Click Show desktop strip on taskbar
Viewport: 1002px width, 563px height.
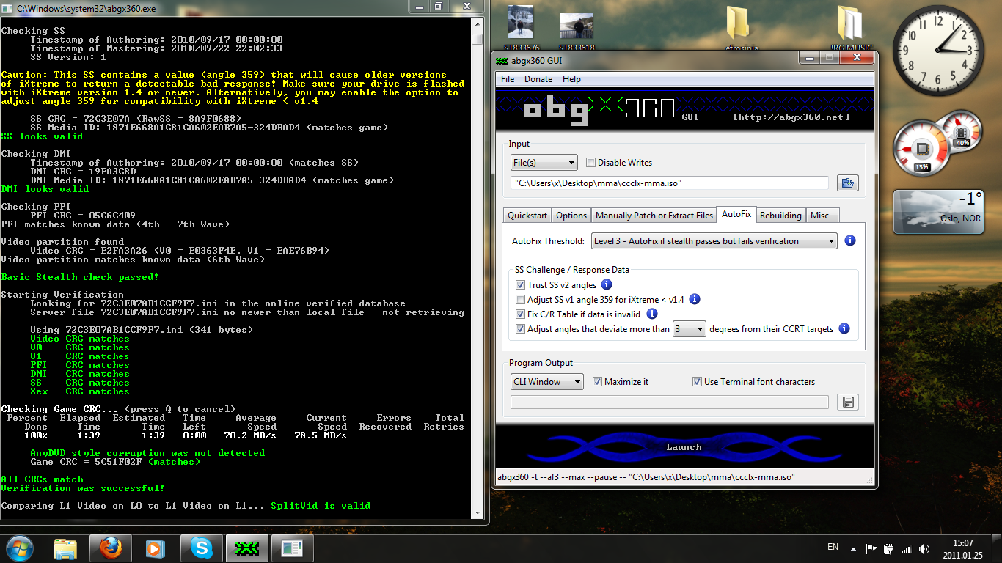point(997,548)
